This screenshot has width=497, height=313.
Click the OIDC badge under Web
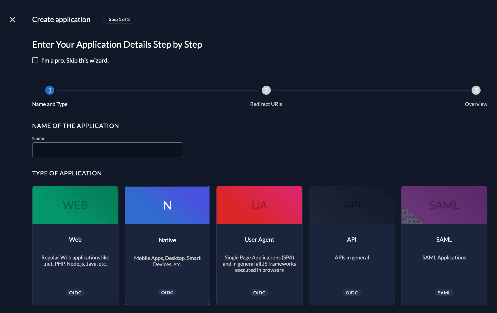point(75,292)
